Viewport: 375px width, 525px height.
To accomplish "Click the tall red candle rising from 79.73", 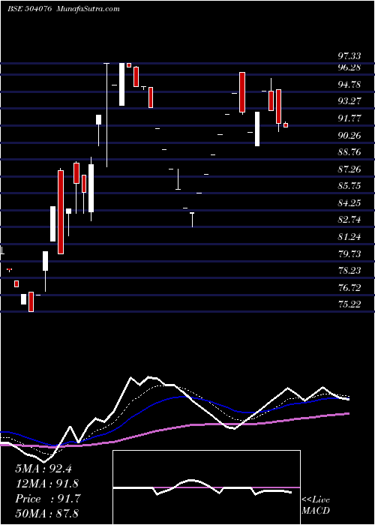I will pos(61,212).
